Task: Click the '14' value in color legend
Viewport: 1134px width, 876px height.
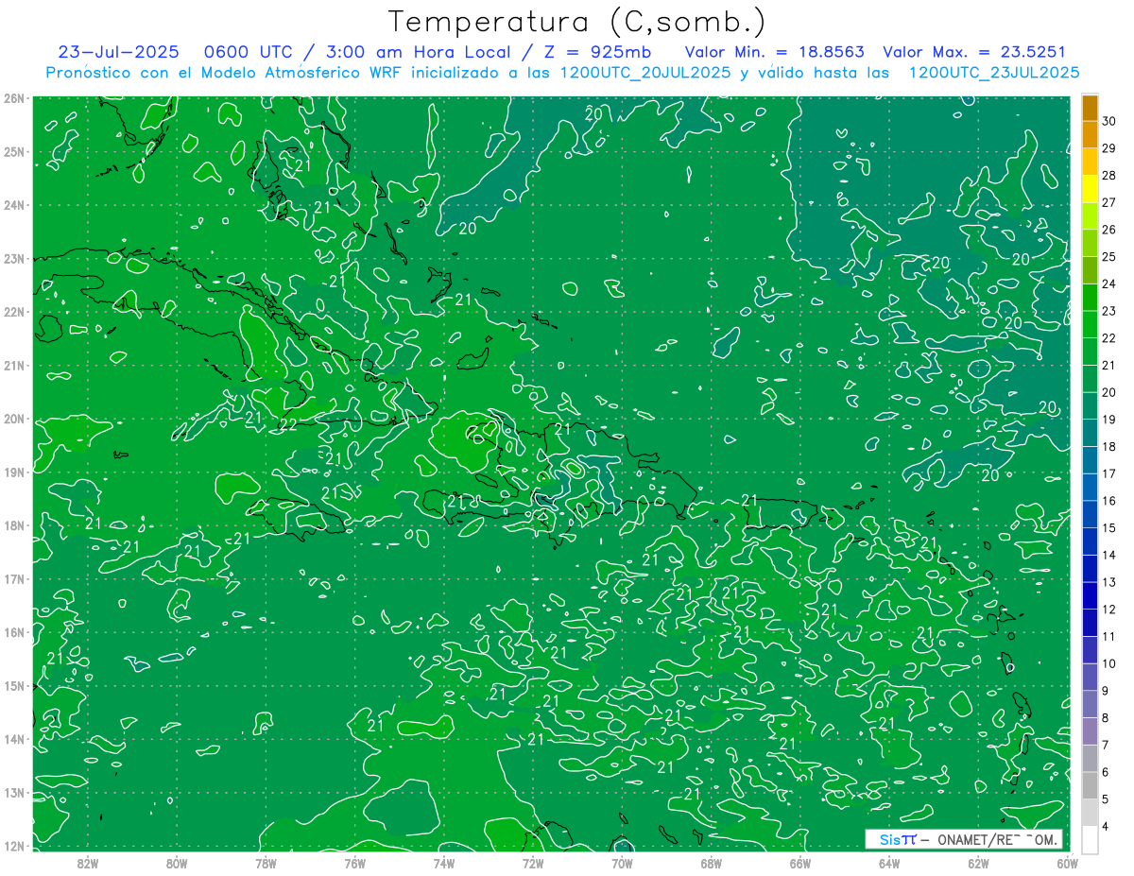Action: 1108,555
